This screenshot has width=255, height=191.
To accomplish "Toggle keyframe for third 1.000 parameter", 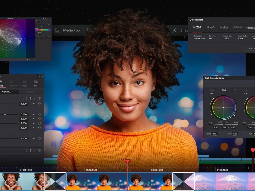I will point(34,128).
